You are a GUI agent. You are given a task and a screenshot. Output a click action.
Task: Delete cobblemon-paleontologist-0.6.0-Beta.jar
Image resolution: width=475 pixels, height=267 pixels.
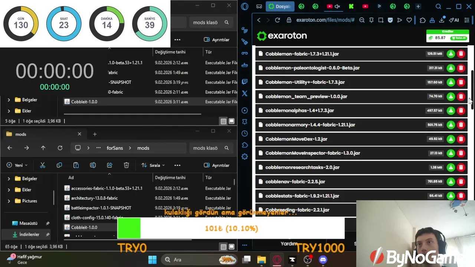click(461, 68)
